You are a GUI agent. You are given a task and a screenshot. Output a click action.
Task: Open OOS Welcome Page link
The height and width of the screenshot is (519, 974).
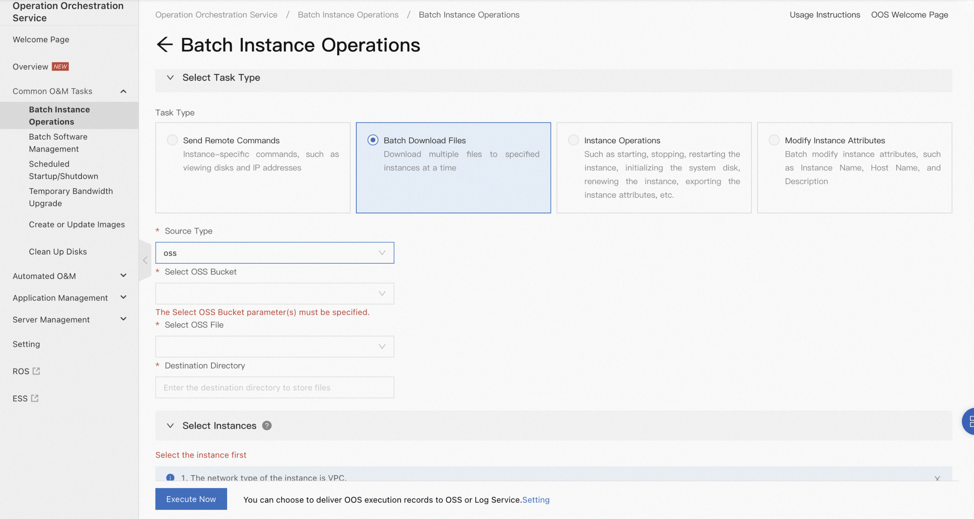click(x=910, y=14)
